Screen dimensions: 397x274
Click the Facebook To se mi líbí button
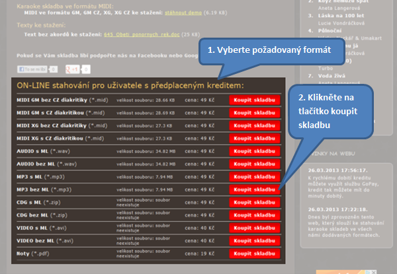pyautogui.click(x=32, y=69)
